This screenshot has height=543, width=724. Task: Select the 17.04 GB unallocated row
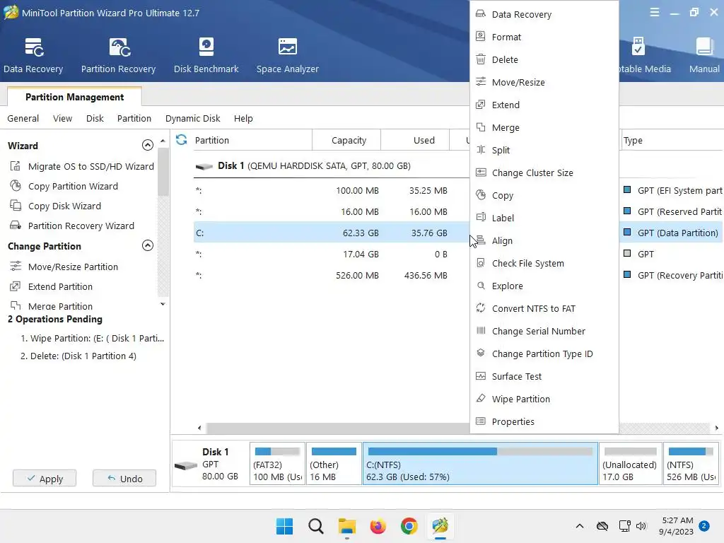(332, 254)
